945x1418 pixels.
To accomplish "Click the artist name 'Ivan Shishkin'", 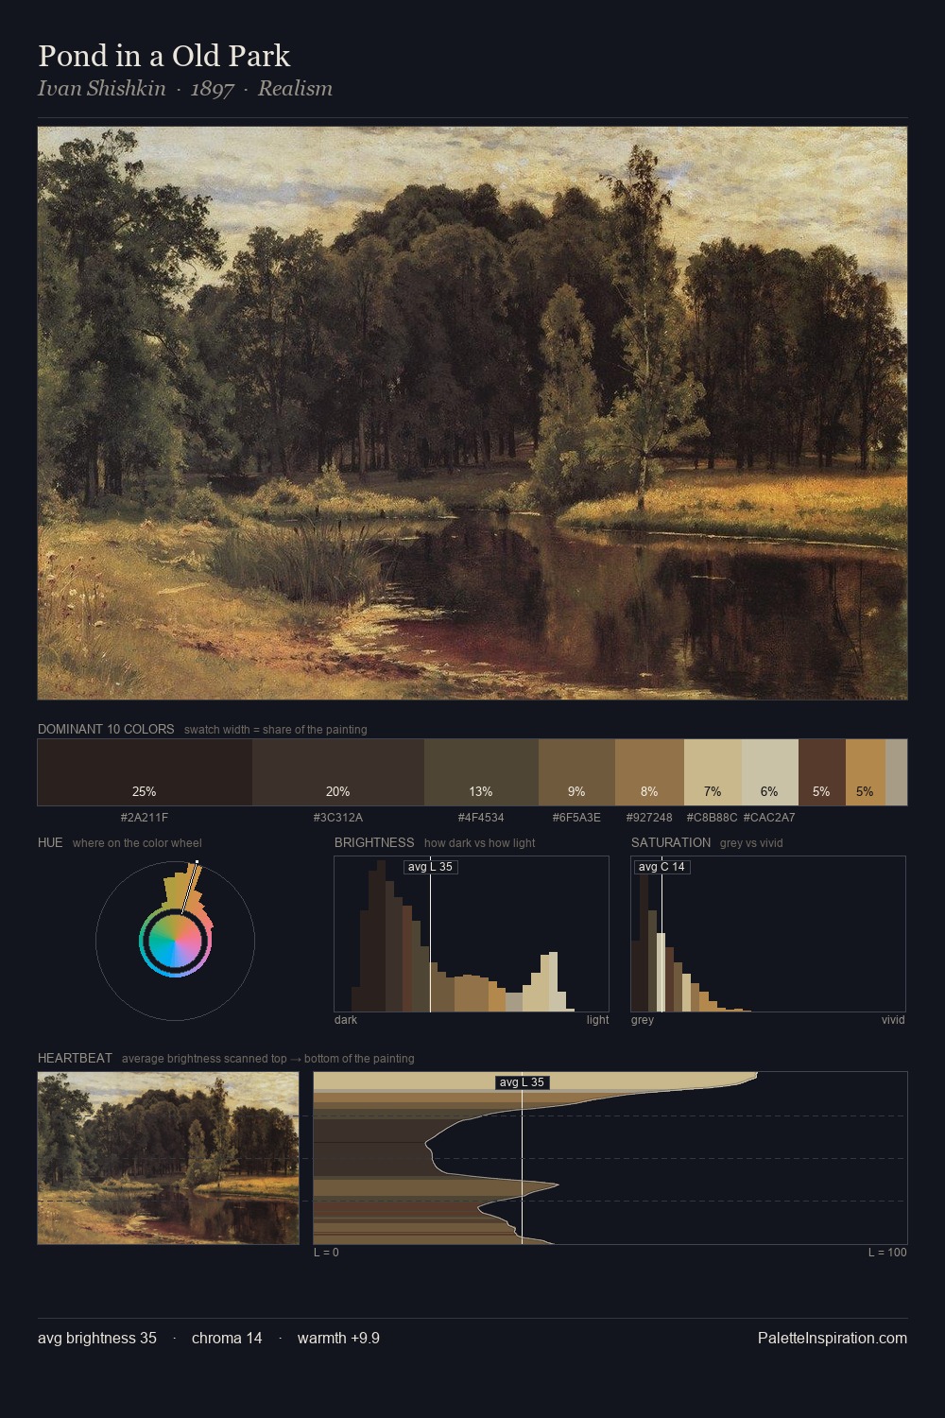I will click(x=102, y=89).
